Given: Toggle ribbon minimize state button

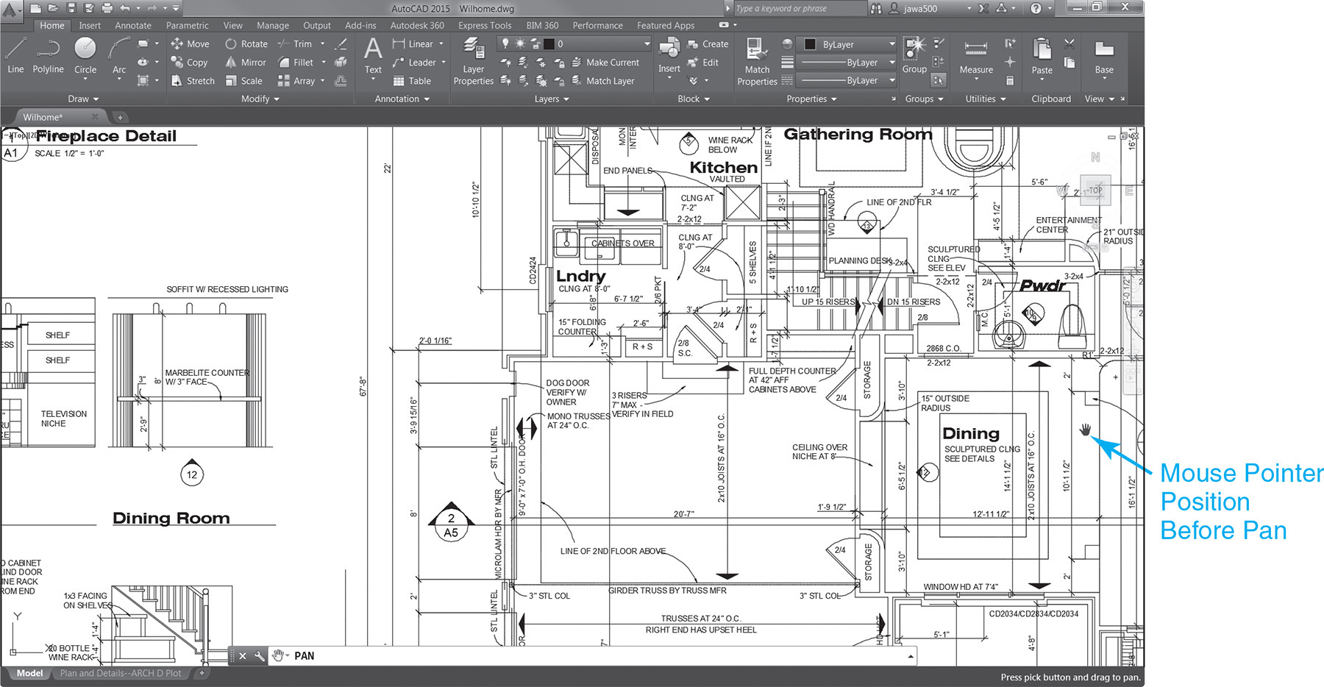Looking at the screenshot, I should (x=725, y=25).
